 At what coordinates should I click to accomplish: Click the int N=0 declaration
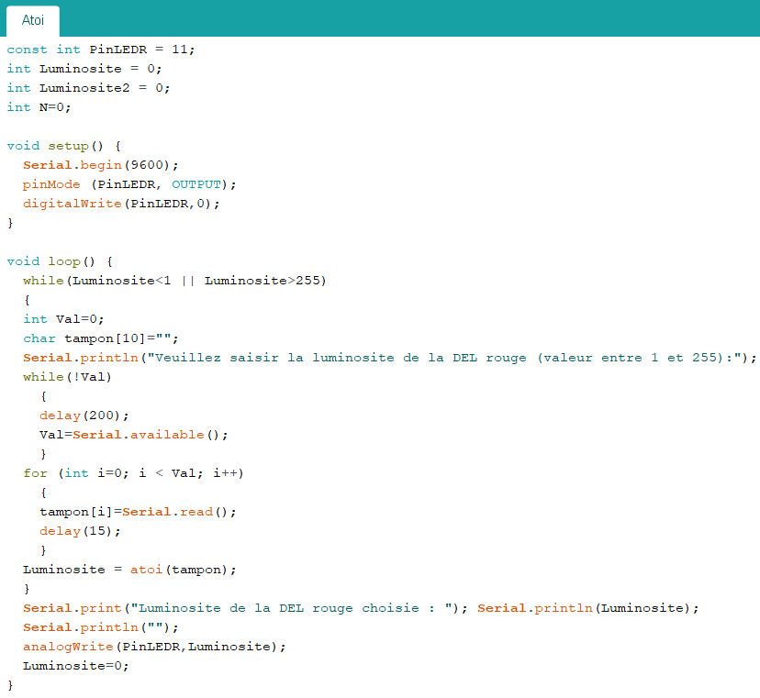(x=39, y=107)
